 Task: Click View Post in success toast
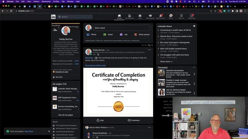29,131
